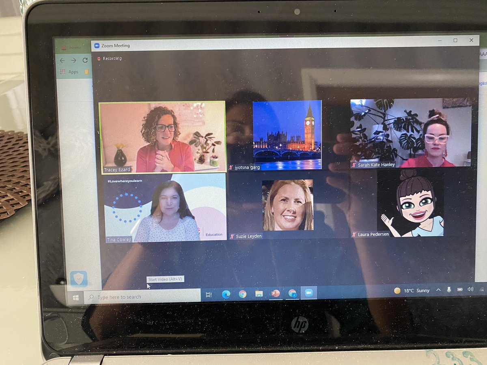This screenshot has height=365, width=487.
Task: Click the Tracey Ezard name label
Action: [118, 170]
